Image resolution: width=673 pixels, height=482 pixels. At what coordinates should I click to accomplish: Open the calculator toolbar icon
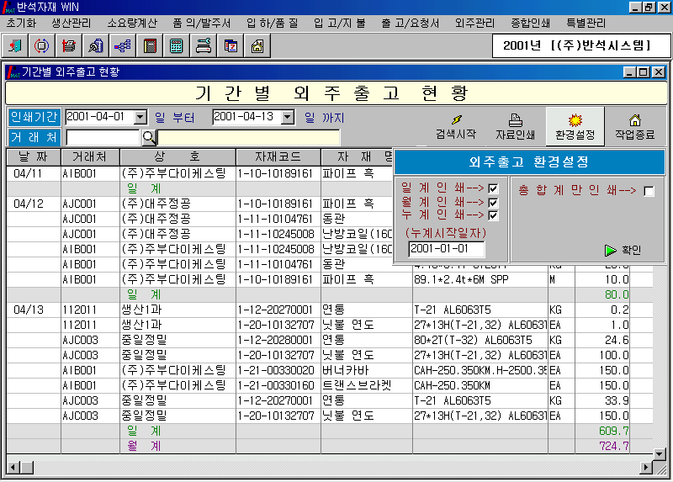click(177, 45)
